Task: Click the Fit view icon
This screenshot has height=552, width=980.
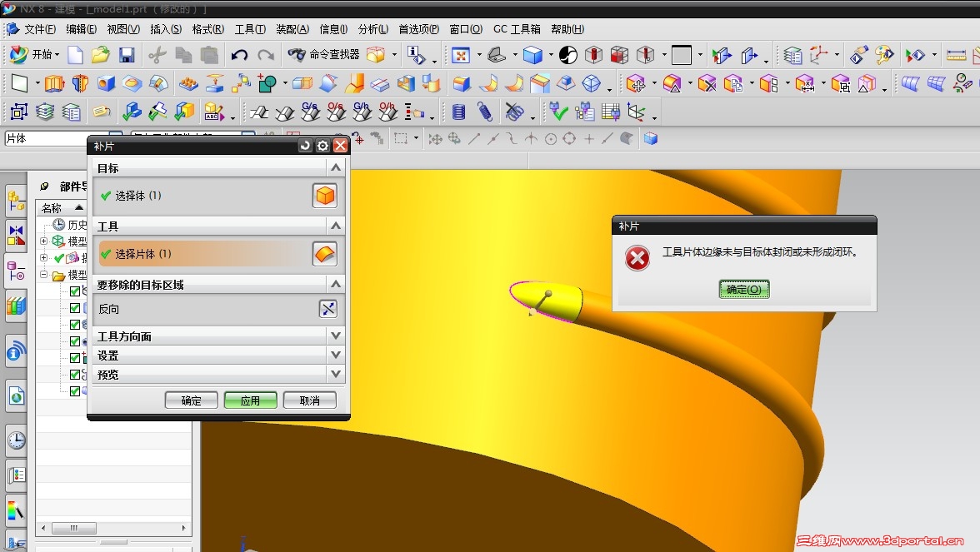Action: click(461, 55)
